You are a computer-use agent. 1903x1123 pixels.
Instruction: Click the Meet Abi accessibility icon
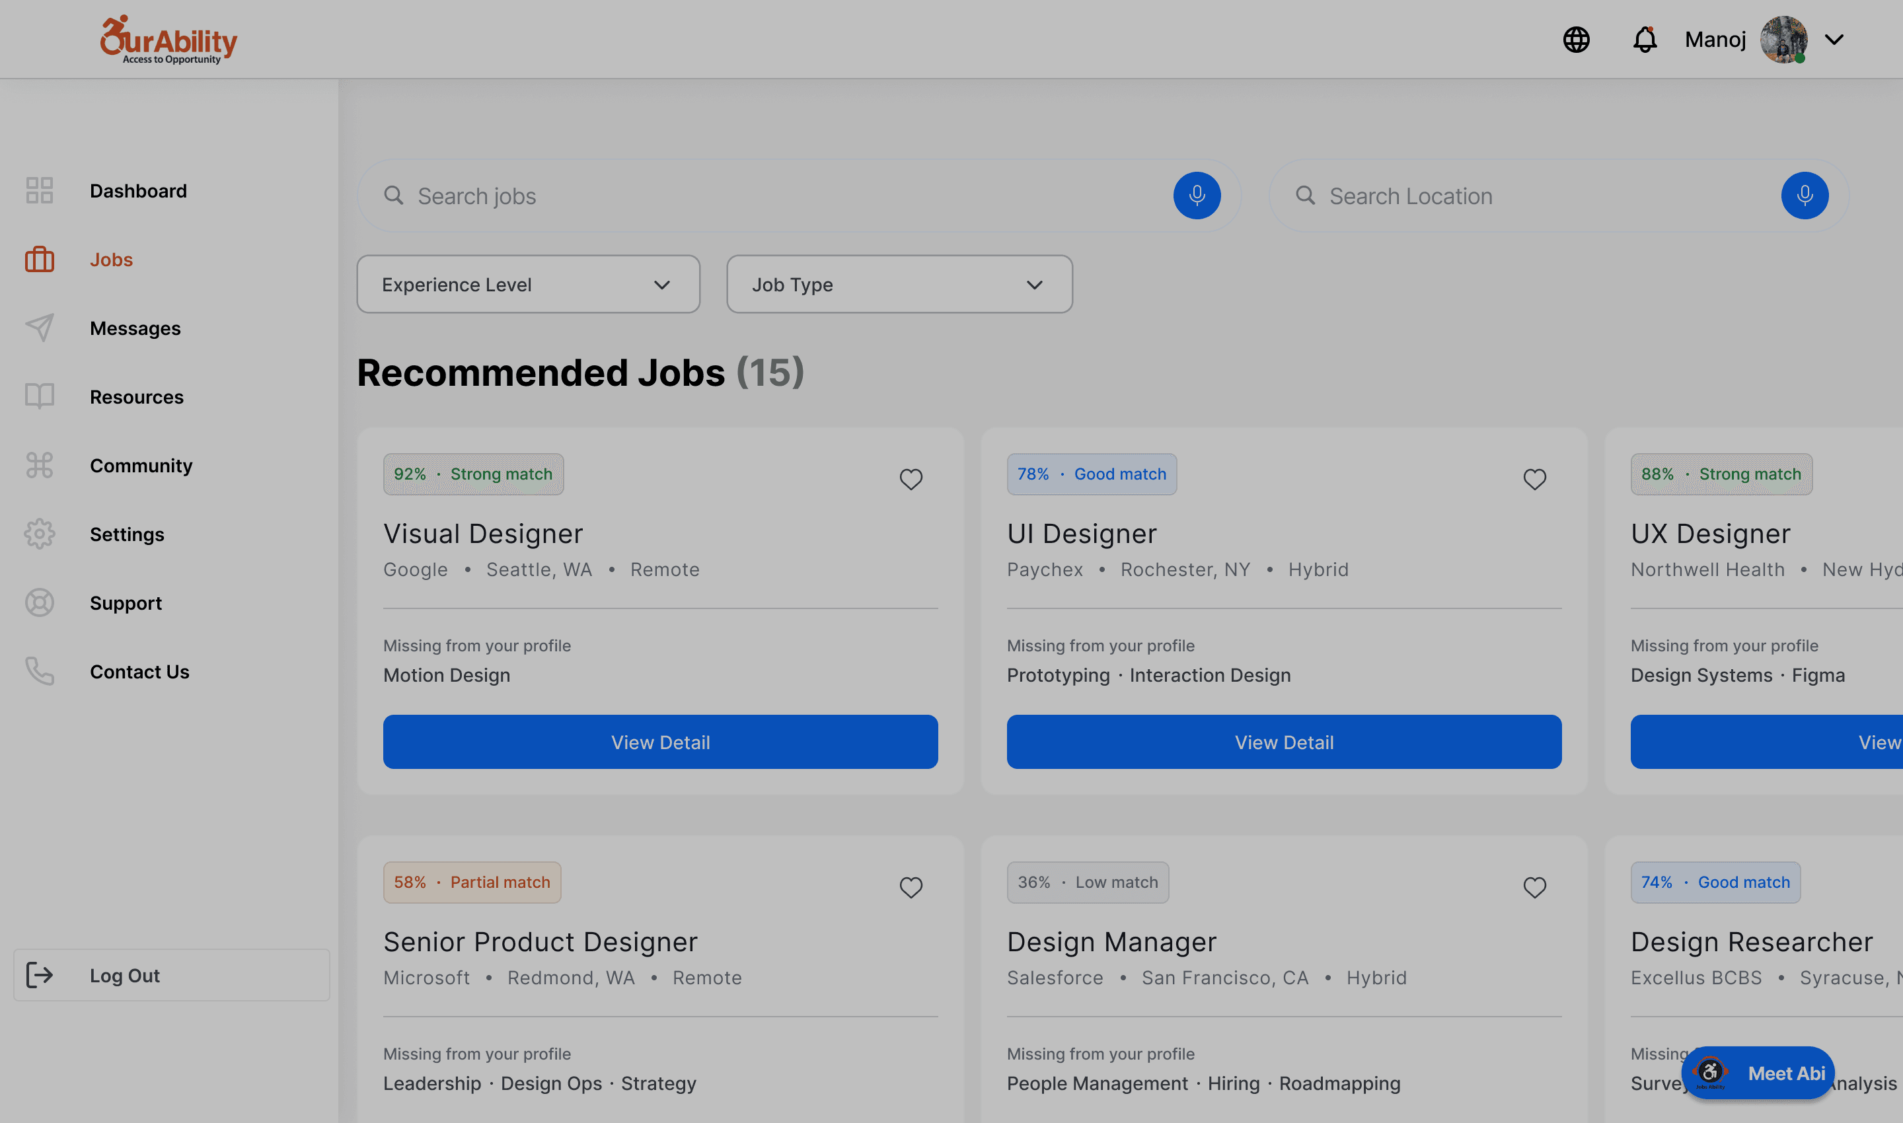[1710, 1072]
